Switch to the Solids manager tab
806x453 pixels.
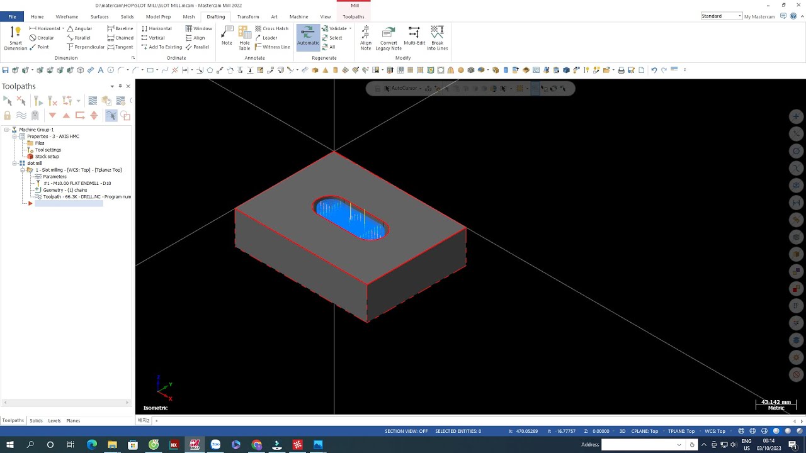point(36,420)
